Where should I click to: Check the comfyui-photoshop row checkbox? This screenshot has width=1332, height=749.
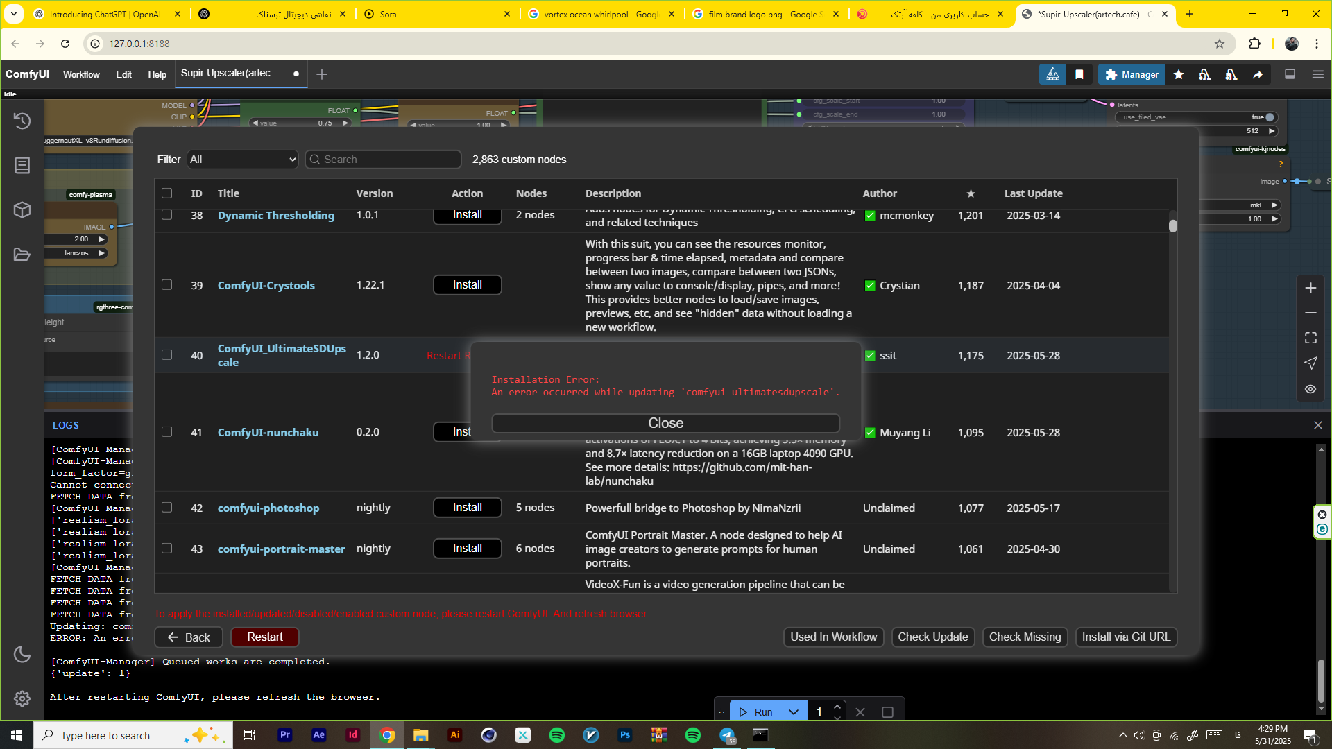166,508
